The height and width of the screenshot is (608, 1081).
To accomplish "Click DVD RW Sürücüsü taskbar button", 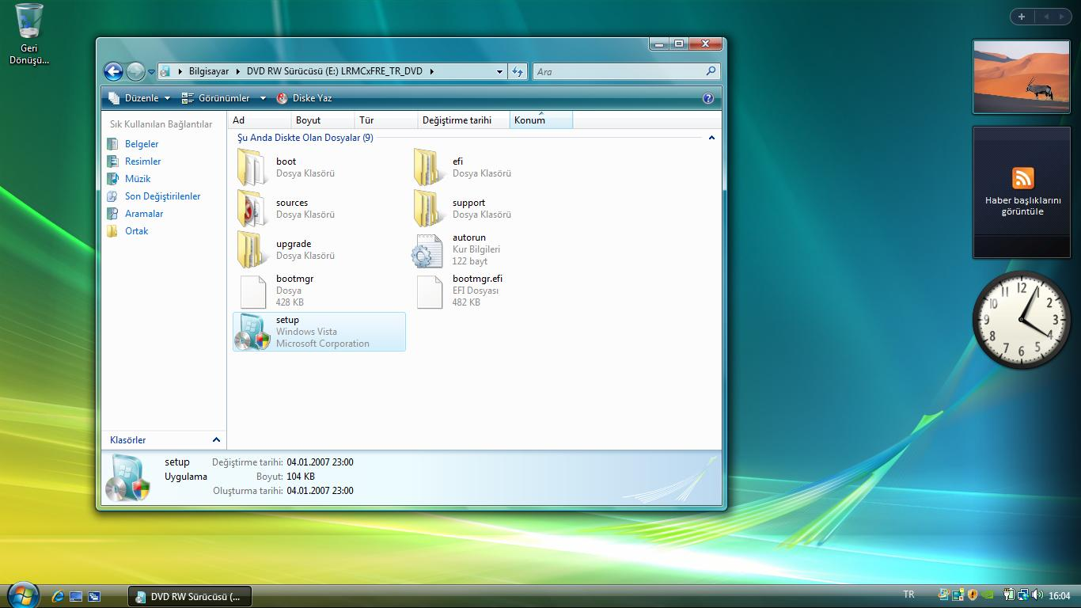I will (x=189, y=597).
